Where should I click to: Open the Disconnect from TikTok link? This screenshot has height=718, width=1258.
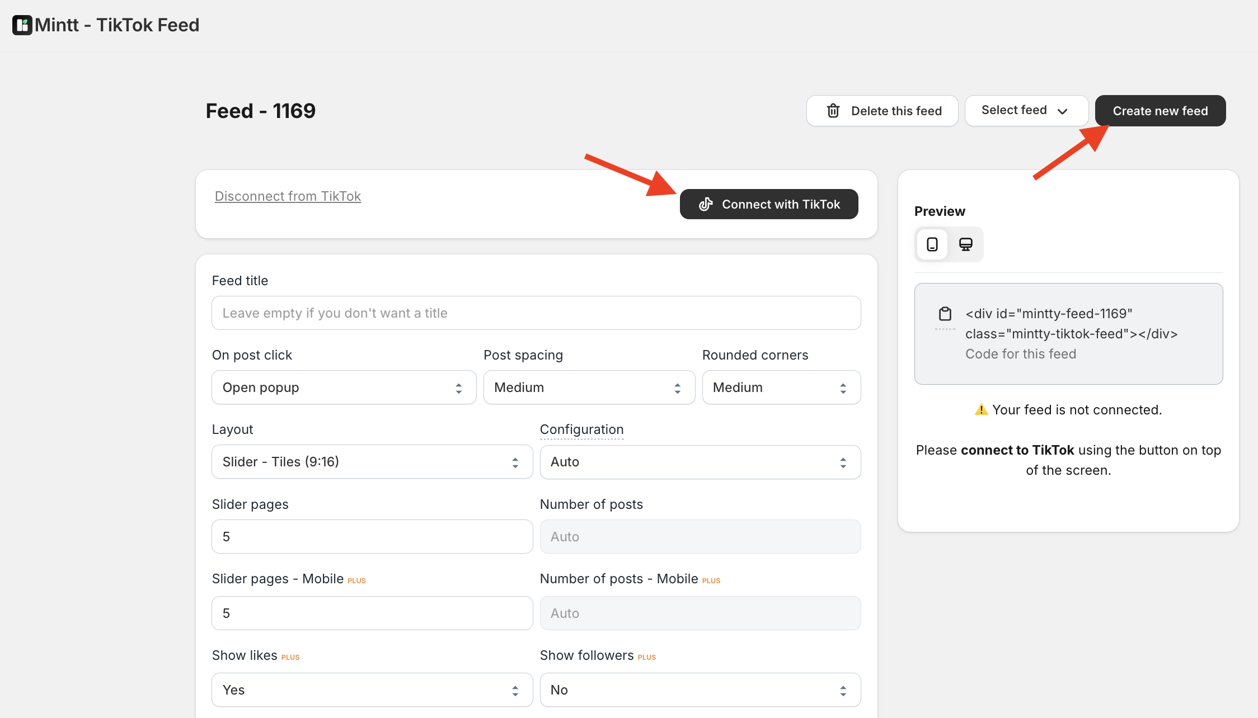pyautogui.click(x=288, y=196)
